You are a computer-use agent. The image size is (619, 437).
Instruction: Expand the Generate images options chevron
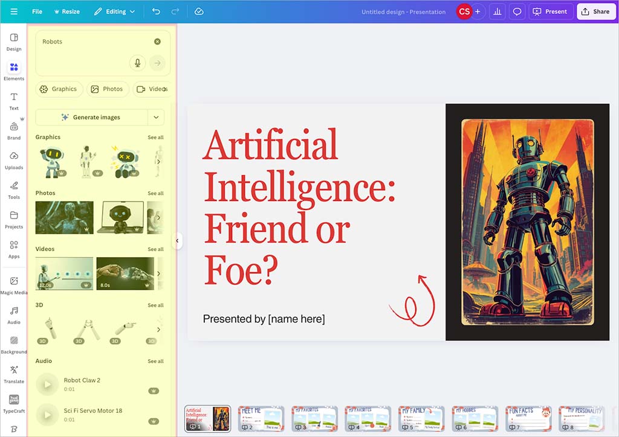click(155, 116)
